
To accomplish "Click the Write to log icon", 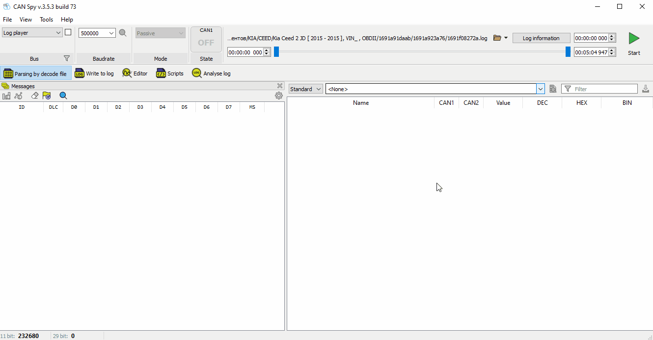I will pyautogui.click(x=80, y=73).
